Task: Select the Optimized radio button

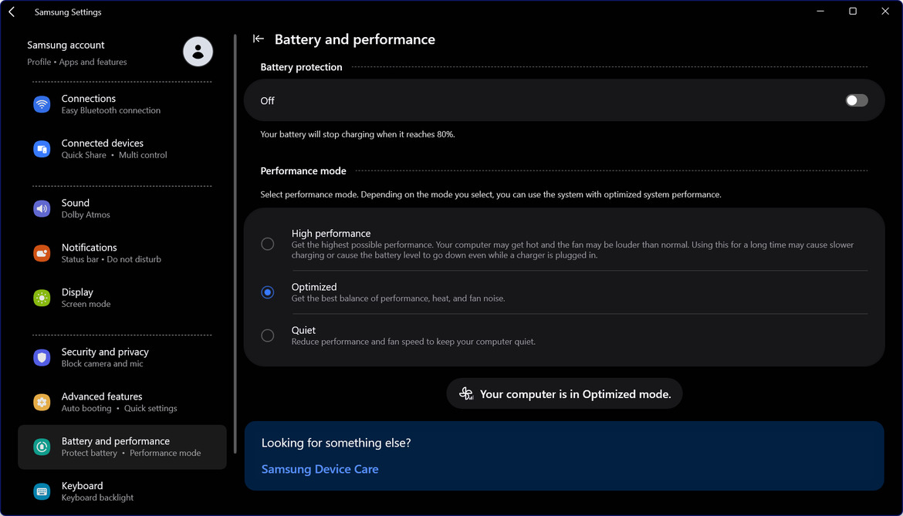Action: (x=267, y=292)
